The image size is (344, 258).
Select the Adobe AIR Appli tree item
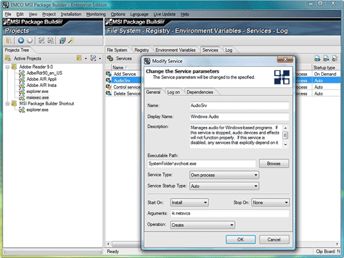pyautogui.click(x=41, y=79)
